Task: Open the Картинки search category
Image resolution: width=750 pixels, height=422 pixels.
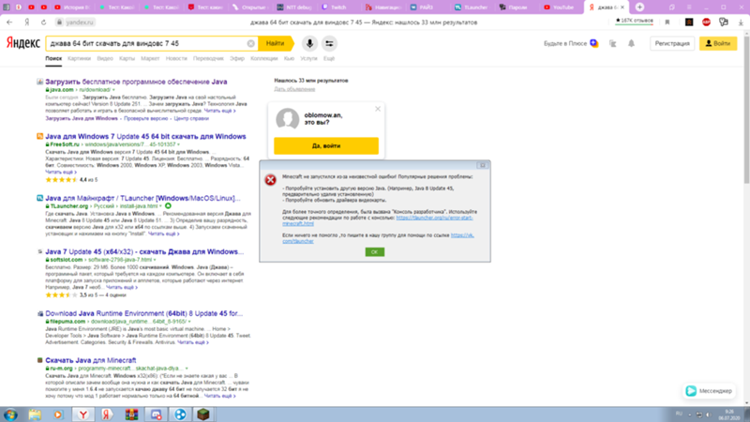Action: tap(79, 58)
